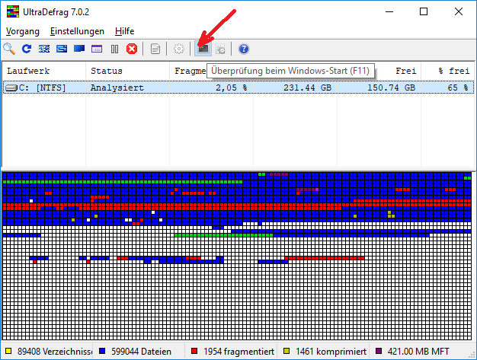This screenshot has height=360, width=477.
Task: Click the % frei column header
Action: [447, 71]
